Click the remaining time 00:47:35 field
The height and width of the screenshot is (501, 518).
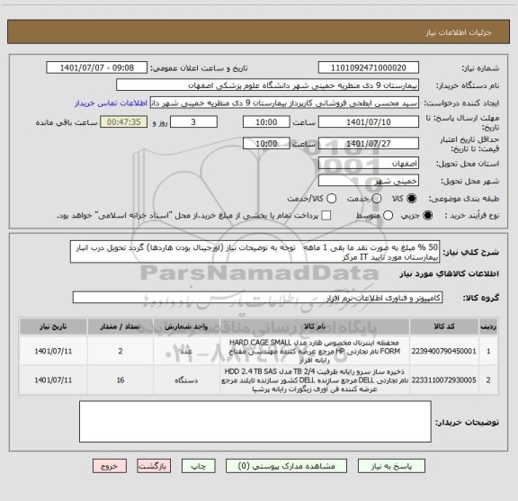coord(124,122)
